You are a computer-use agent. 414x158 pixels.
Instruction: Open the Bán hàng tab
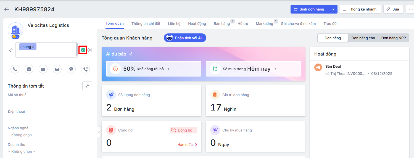point(222,24)
